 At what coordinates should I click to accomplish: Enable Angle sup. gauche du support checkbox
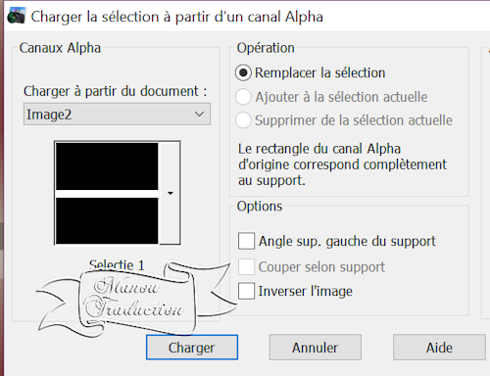point(246,241)
